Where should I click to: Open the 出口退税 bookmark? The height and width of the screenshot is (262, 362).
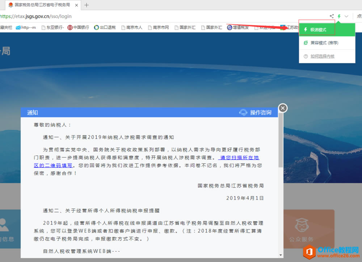(105, 28)
